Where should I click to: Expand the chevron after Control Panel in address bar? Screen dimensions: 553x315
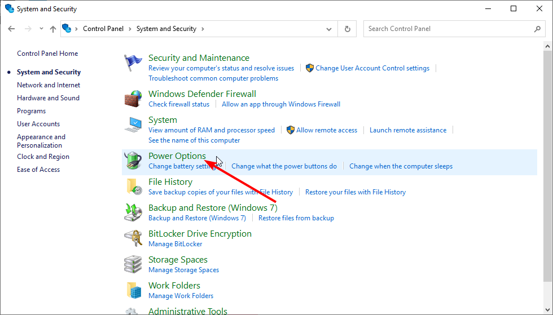click(130, 29)
